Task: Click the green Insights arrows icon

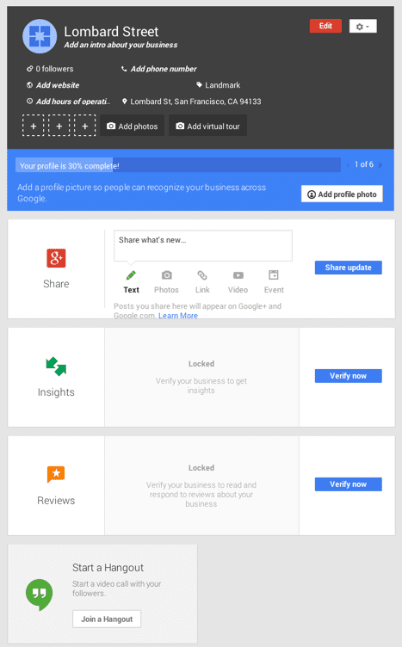Action: tap(56, 367)
